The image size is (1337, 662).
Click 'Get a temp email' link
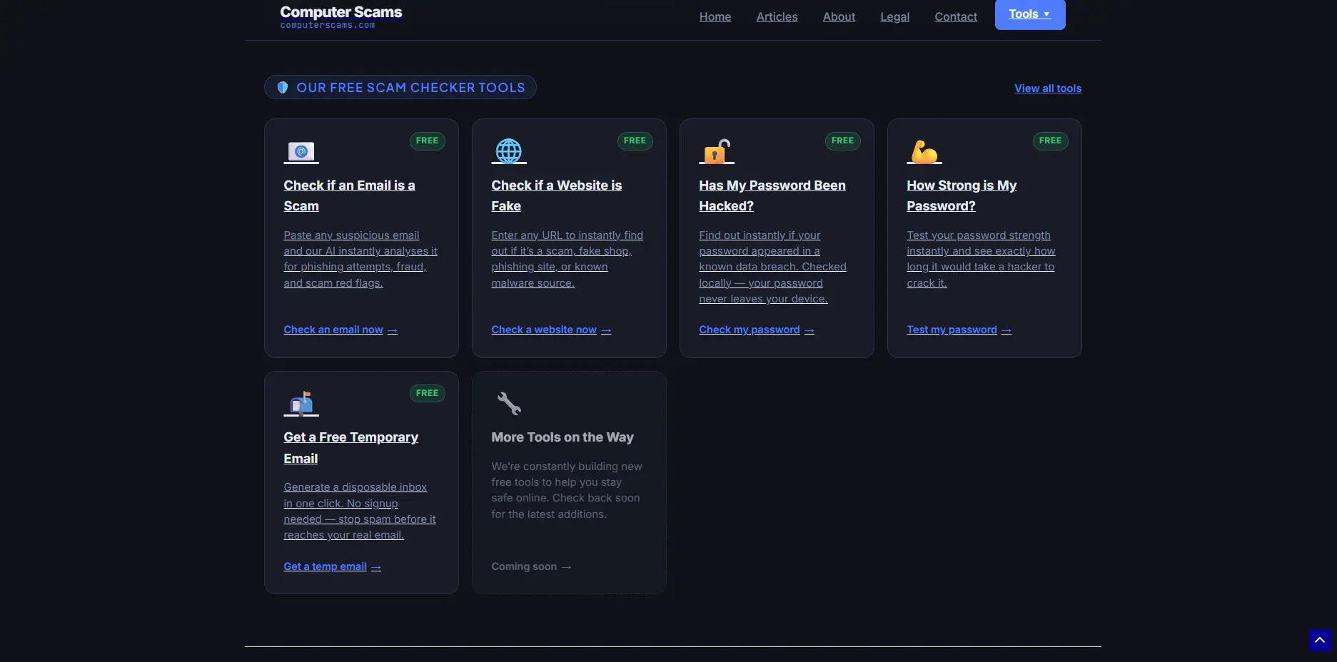click(x=332, y=566)
